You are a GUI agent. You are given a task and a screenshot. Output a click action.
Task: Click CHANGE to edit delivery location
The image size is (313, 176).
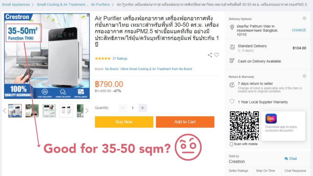click(299, 30)
